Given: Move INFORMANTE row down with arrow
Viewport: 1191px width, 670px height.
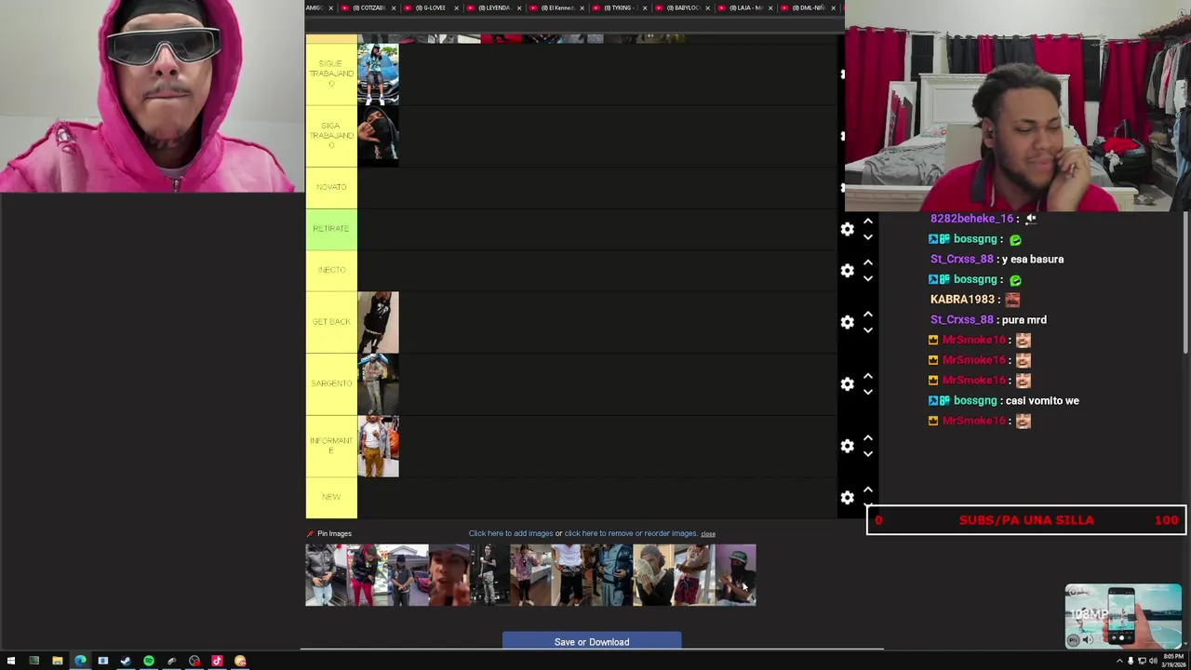Looking at the screenshot, I should (867, 453).
